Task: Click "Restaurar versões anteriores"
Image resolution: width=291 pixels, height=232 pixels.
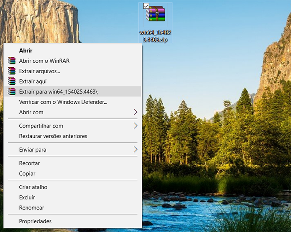Action: click(x=72, y=136)
